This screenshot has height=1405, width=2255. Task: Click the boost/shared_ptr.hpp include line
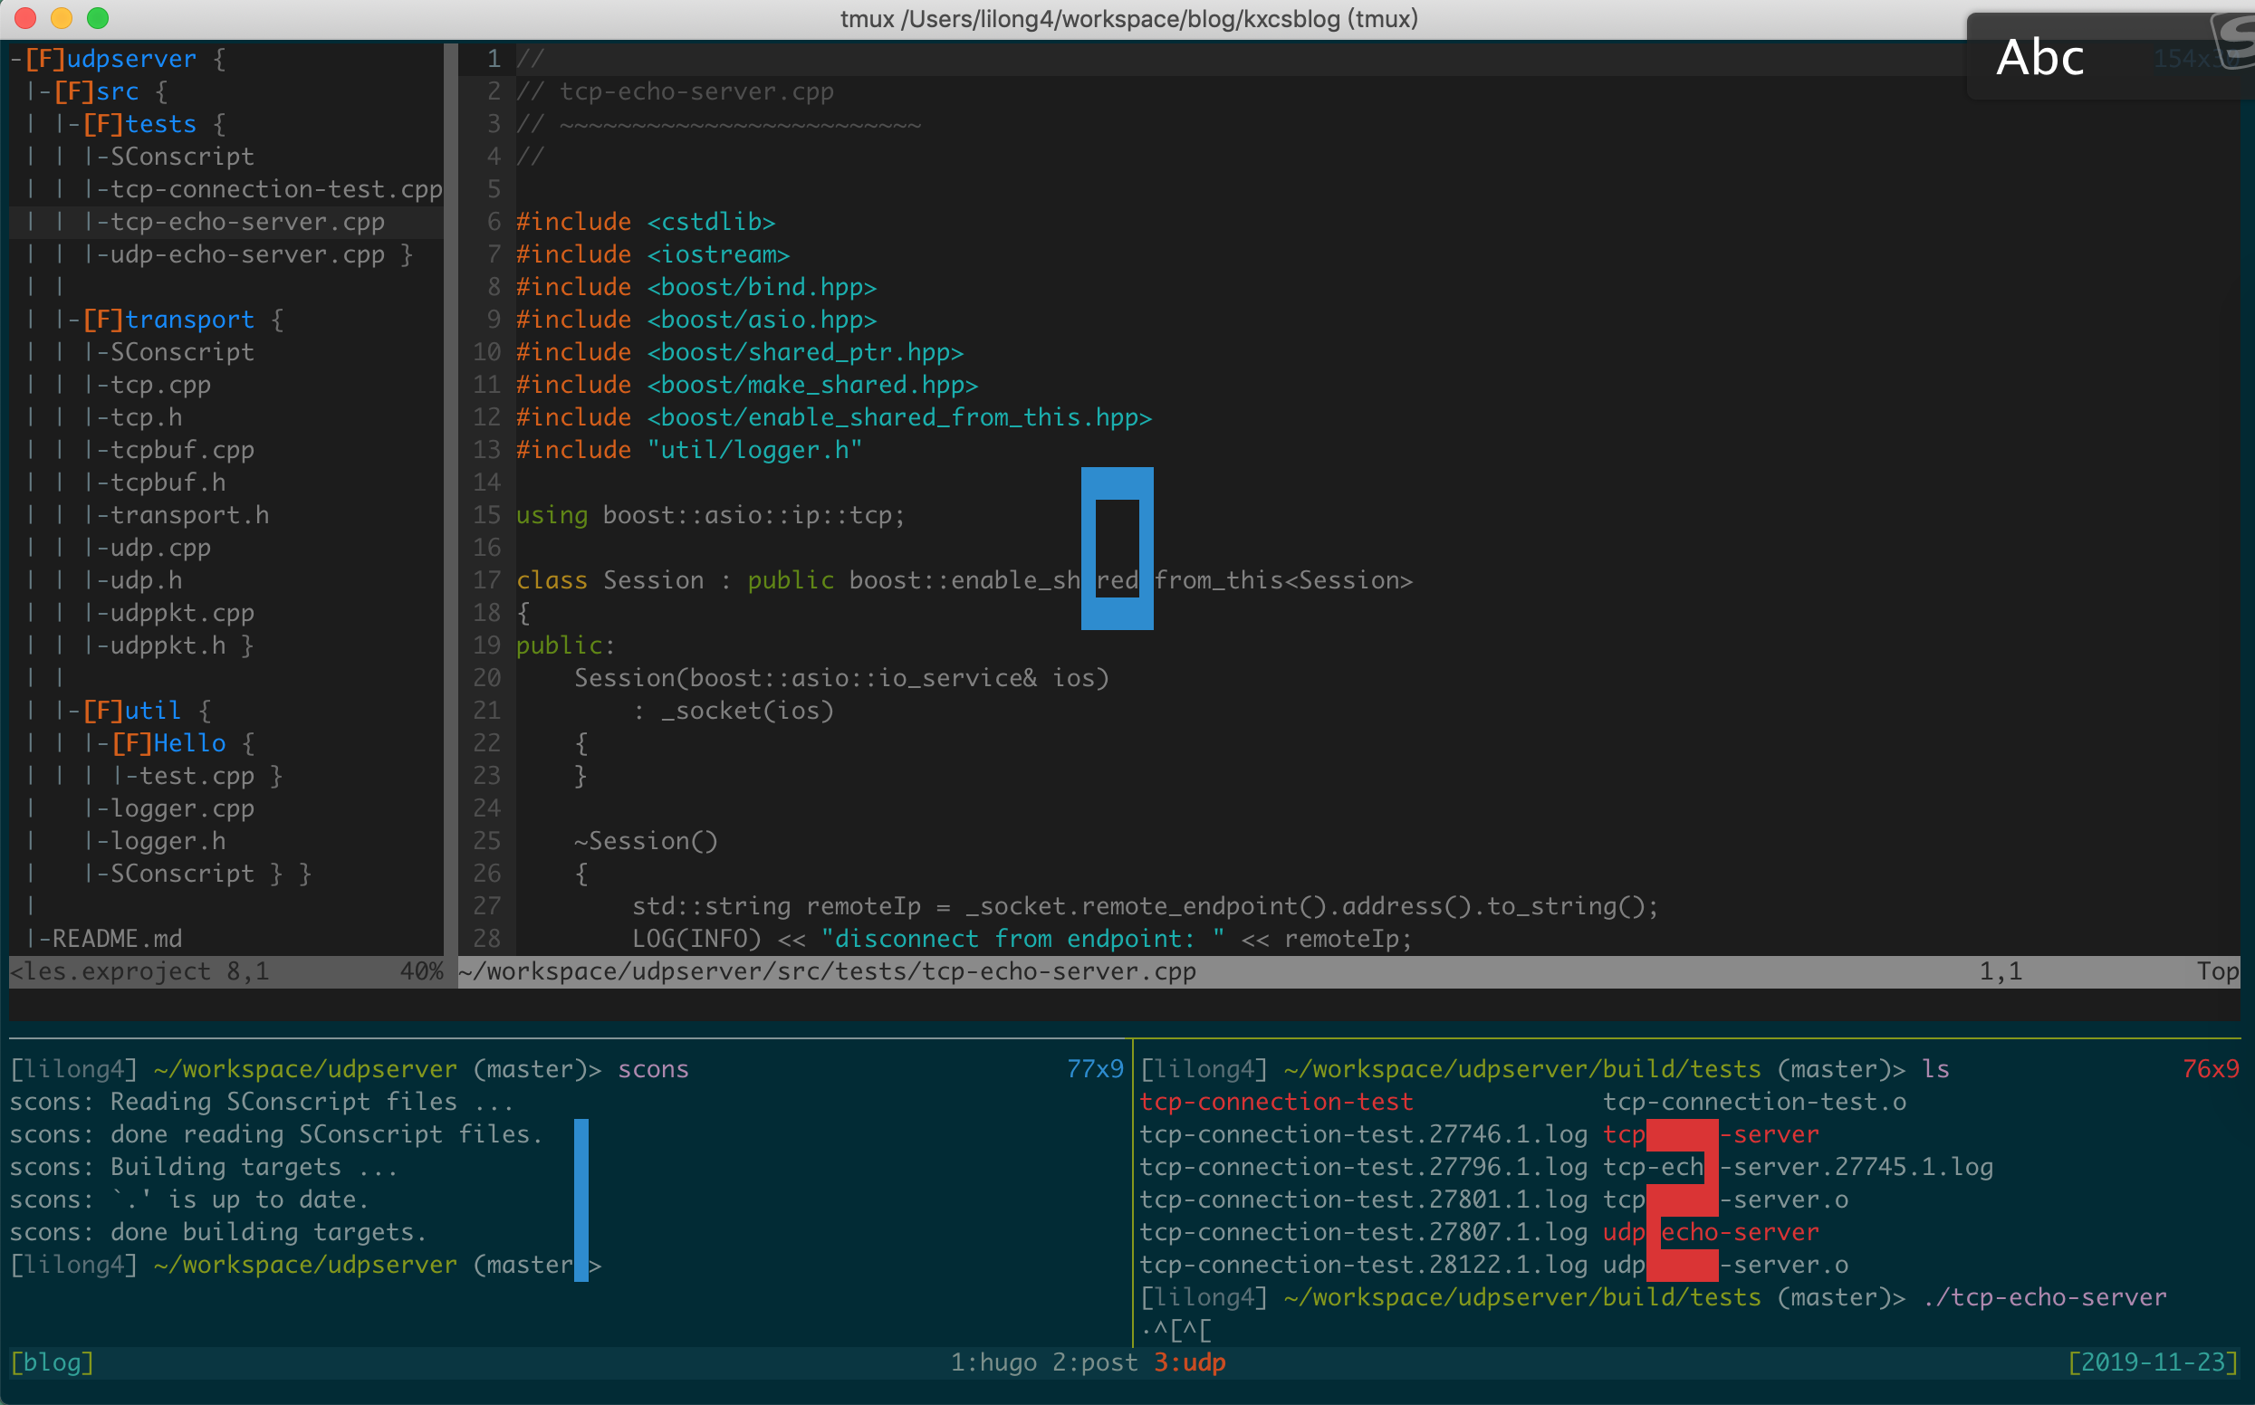click(740, 352)
